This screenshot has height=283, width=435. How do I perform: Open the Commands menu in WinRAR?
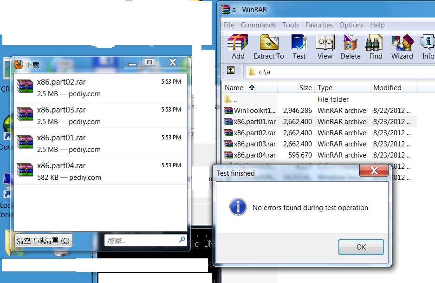(258, 25)
